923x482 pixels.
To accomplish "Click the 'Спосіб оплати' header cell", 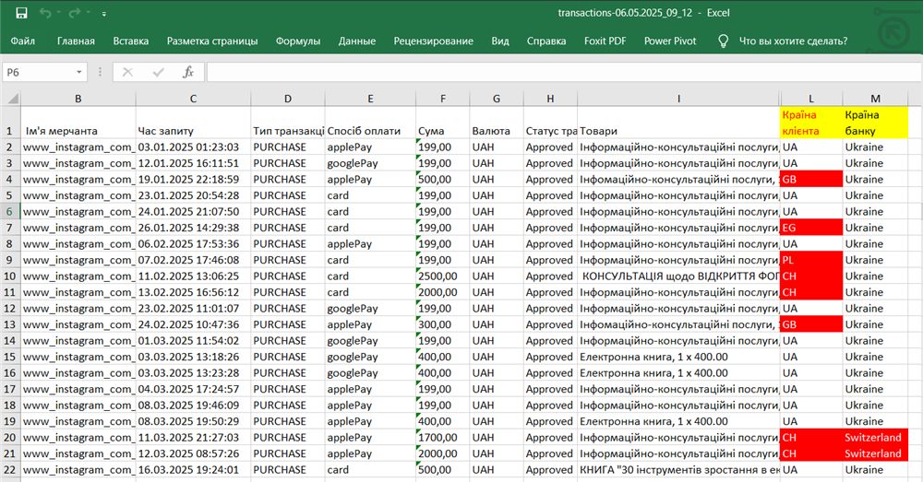I will pos(370,123).
